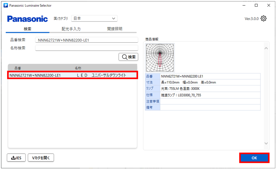This screenshot has width=277, height=170.
Task: Click the 名称 column header
Action: click(x=78, y=68)
